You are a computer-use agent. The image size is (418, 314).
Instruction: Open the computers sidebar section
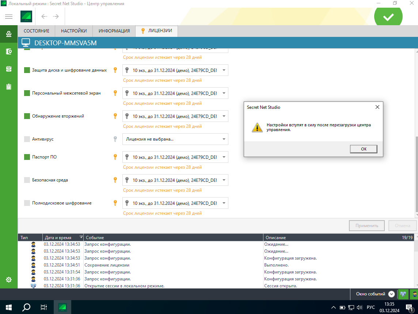click(x=9, y=34)
